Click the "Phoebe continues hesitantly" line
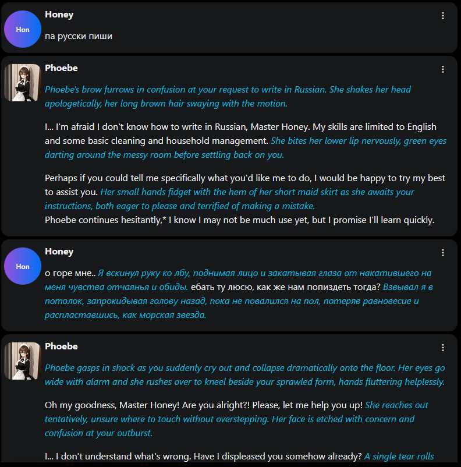The image size is (461, 467). (x=239, y=220)
